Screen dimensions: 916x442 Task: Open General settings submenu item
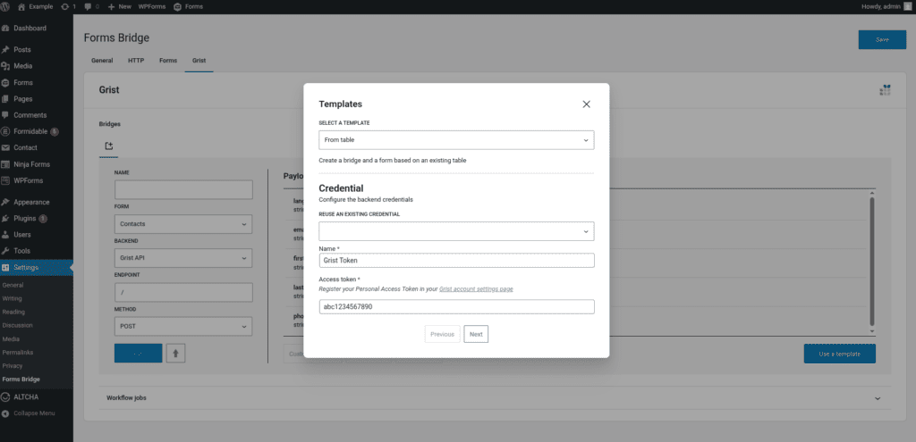[x=13, y=285]
